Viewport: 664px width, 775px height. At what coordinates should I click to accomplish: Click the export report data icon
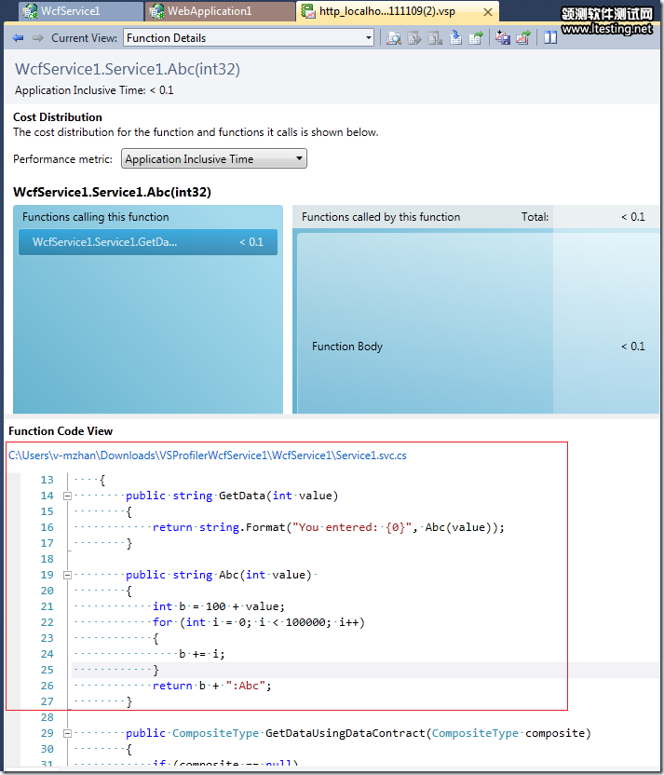pos(455,38)
